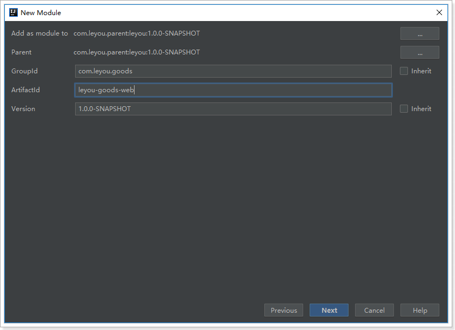455x330 pixels.
Task: Click the Version label
Action: pyautogui.click(x=23, y=109)
